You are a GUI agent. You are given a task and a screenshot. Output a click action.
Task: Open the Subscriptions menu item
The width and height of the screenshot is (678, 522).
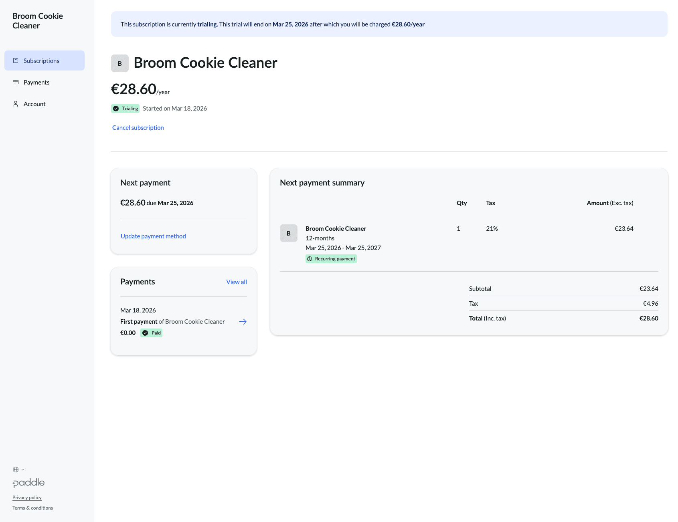(41, 60)
